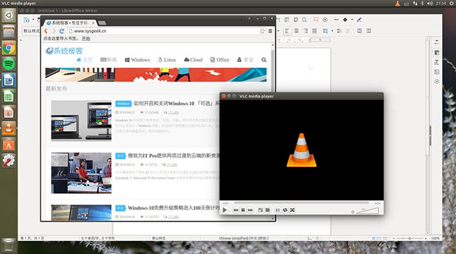Bookmark this page with the star icon
This screenshot has height=254, width=456.
point(262,31)
